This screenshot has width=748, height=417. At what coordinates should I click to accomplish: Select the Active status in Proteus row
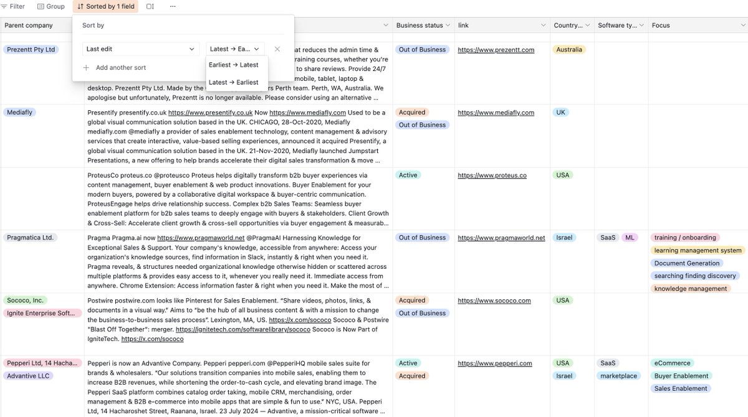coord(408,176)
